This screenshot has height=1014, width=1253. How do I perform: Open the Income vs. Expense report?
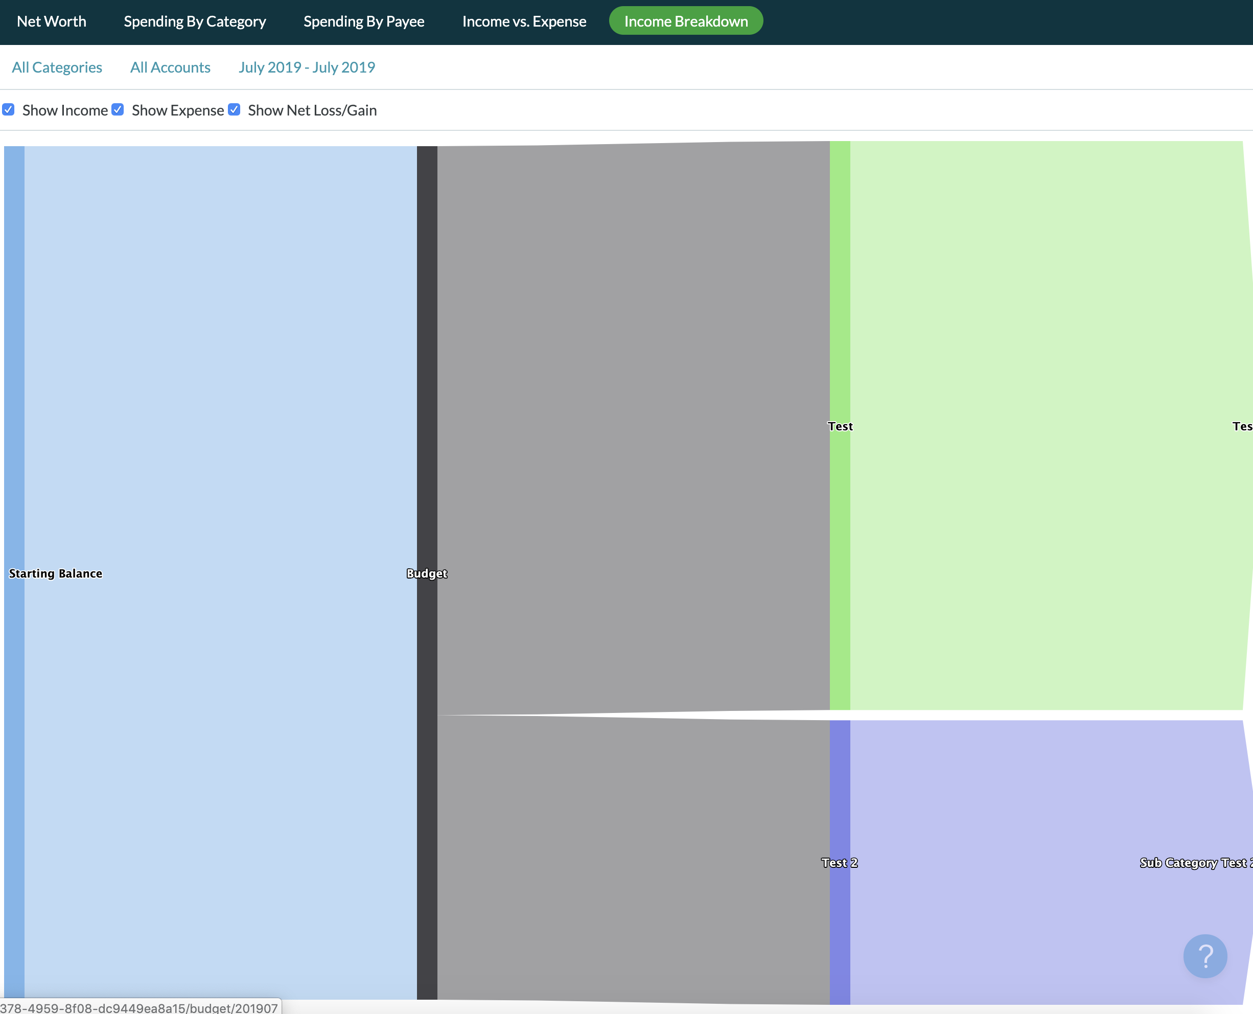pyautogui.click(x=524, y=21)
